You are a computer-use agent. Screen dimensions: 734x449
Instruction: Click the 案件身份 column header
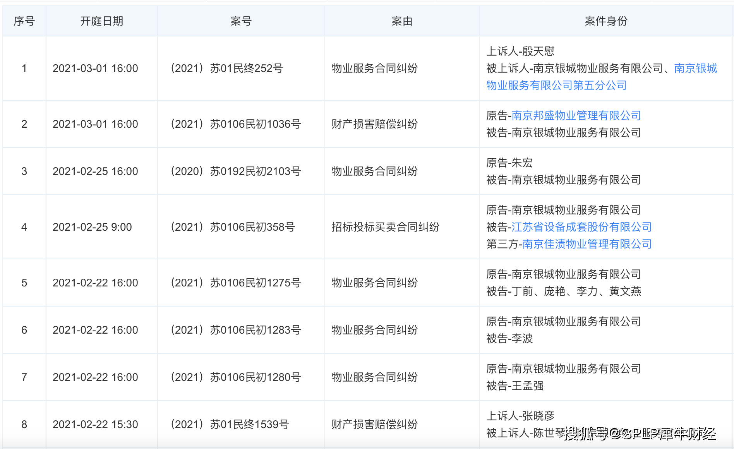coord(606,21)
